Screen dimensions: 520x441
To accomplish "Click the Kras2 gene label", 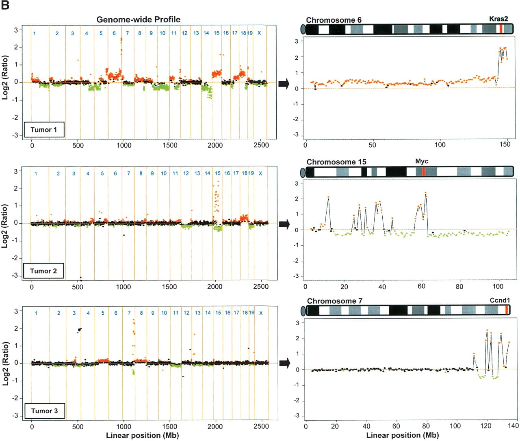I will 498,19.
